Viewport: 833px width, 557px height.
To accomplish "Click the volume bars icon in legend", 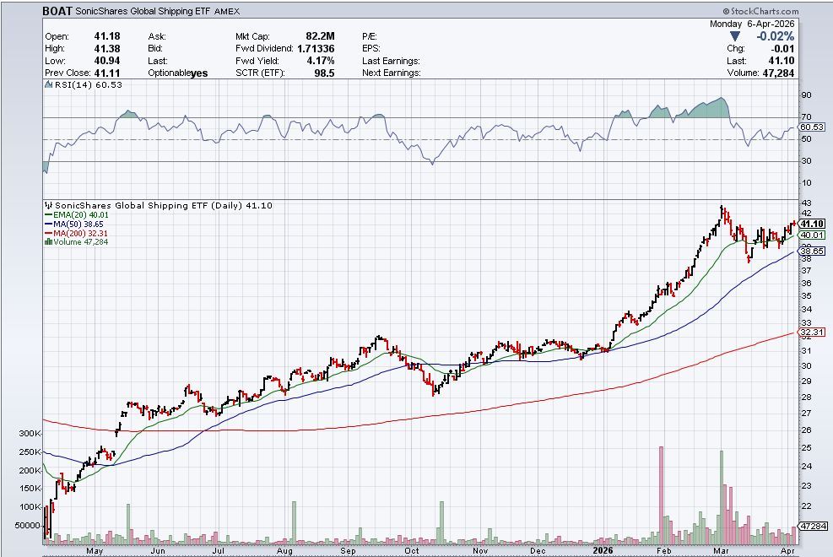I will [48, 242].
